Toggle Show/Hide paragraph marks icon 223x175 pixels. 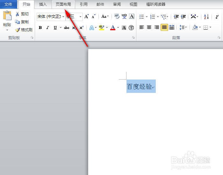tap(217, 17)
